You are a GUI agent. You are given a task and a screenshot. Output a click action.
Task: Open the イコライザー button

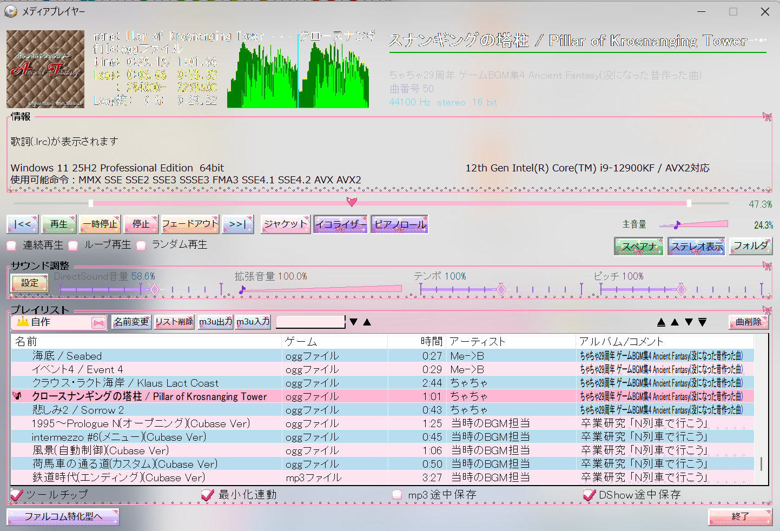[x=341, y=224]
